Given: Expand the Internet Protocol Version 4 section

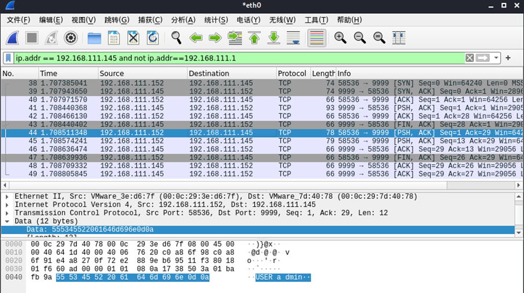Looking at the screenshot, I should point(7,205).
